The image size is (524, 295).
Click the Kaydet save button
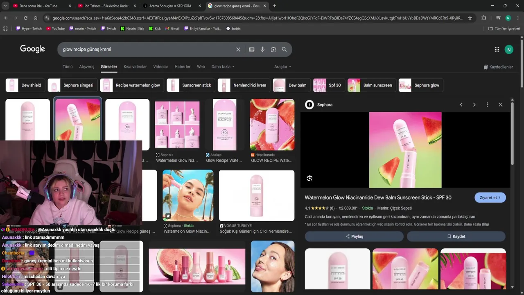456,236
